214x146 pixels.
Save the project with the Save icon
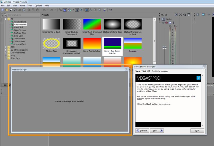click(11, 10)
